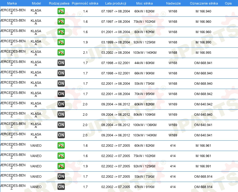Click engine capacity 1.4
The width and height of the screenshot is (238, 192).
coord(85,11)
